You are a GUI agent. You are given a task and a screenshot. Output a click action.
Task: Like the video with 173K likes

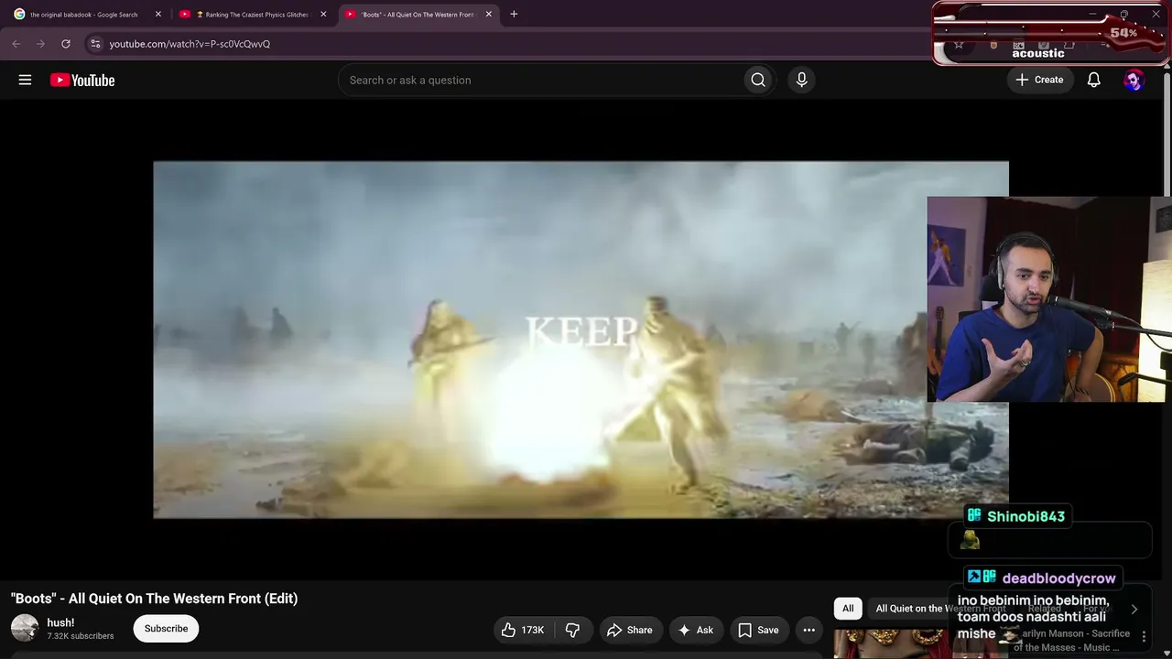coord(522,630)
